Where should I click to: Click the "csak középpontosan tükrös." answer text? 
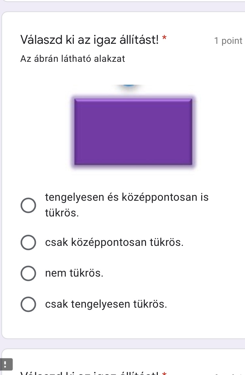click(114, 243)
